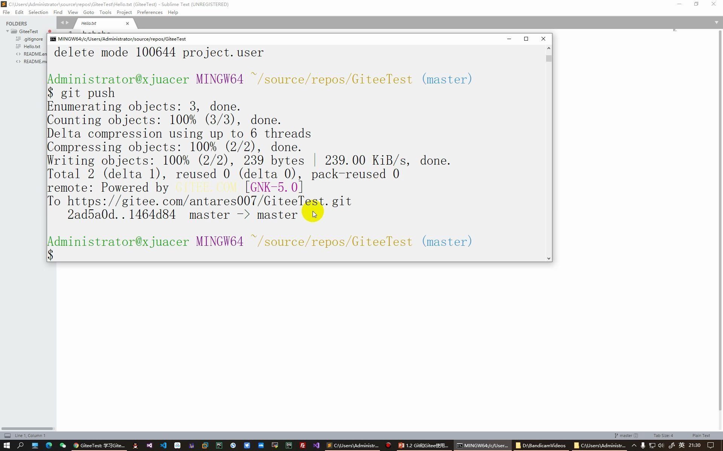Click the Bandicam red record icon
Viewport: 723px width, 451px height.
pos(388,445)
